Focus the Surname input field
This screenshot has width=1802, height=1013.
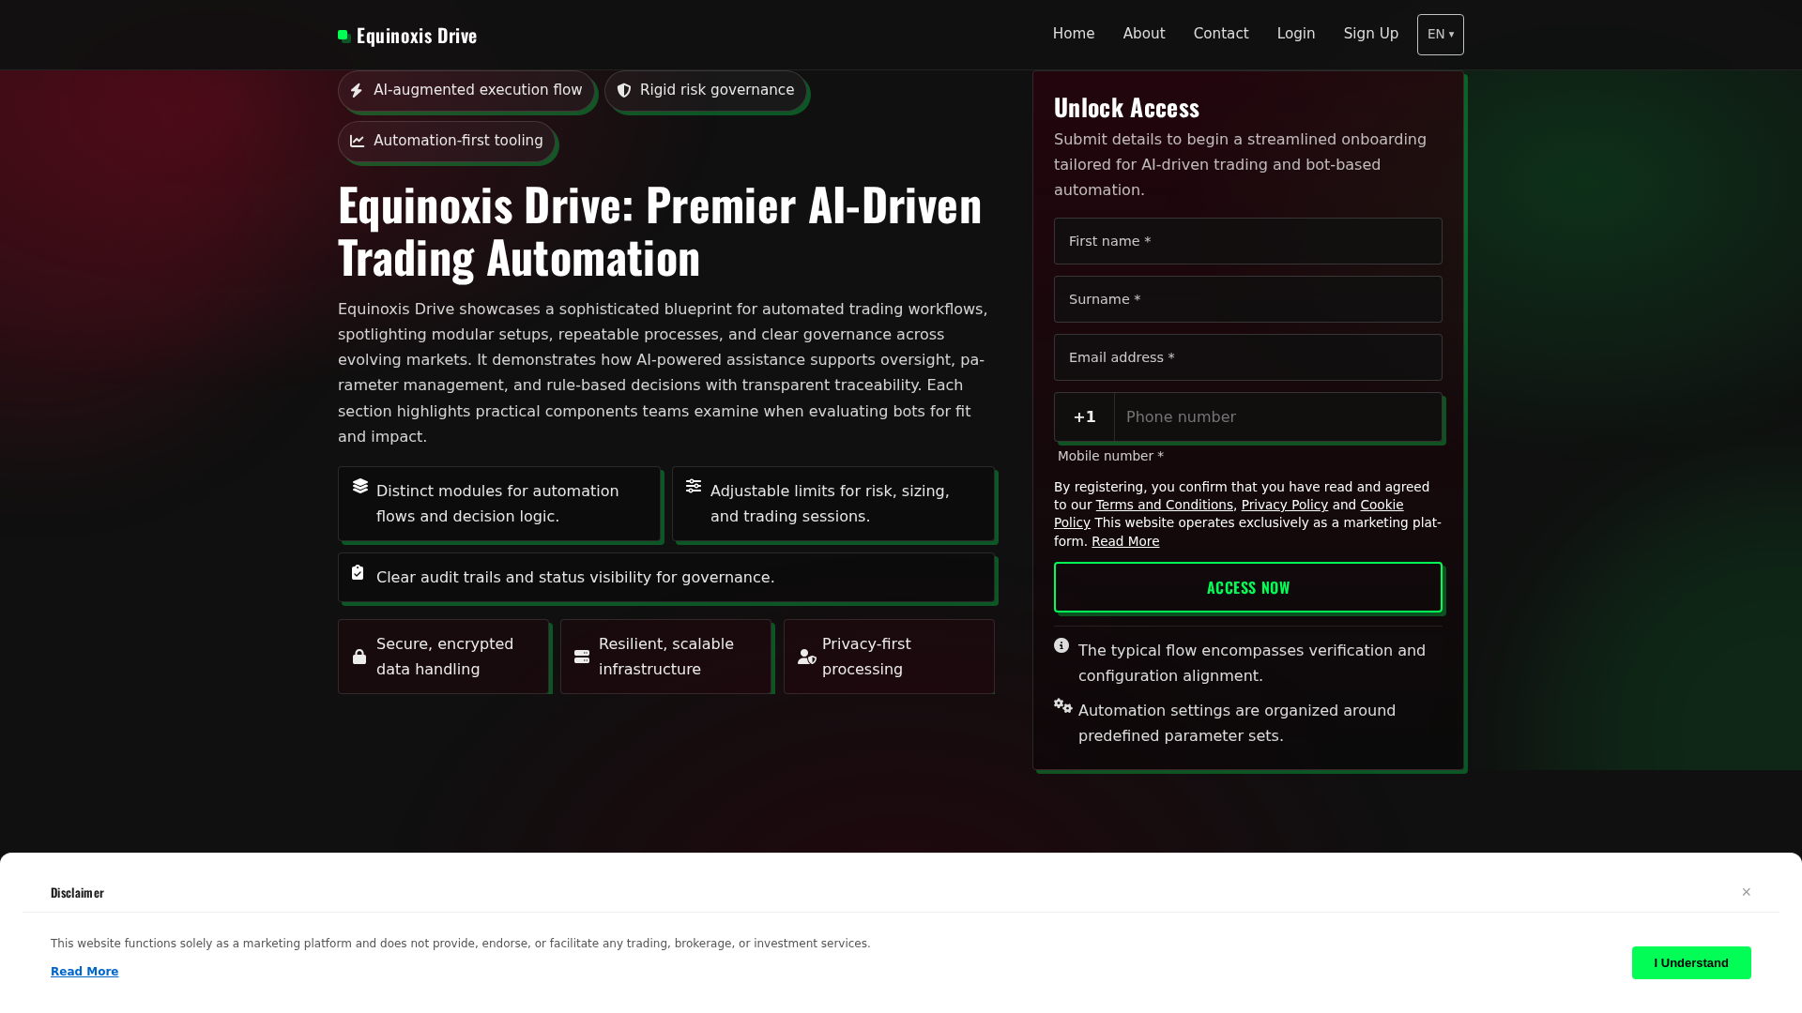tap(1248, 299)
